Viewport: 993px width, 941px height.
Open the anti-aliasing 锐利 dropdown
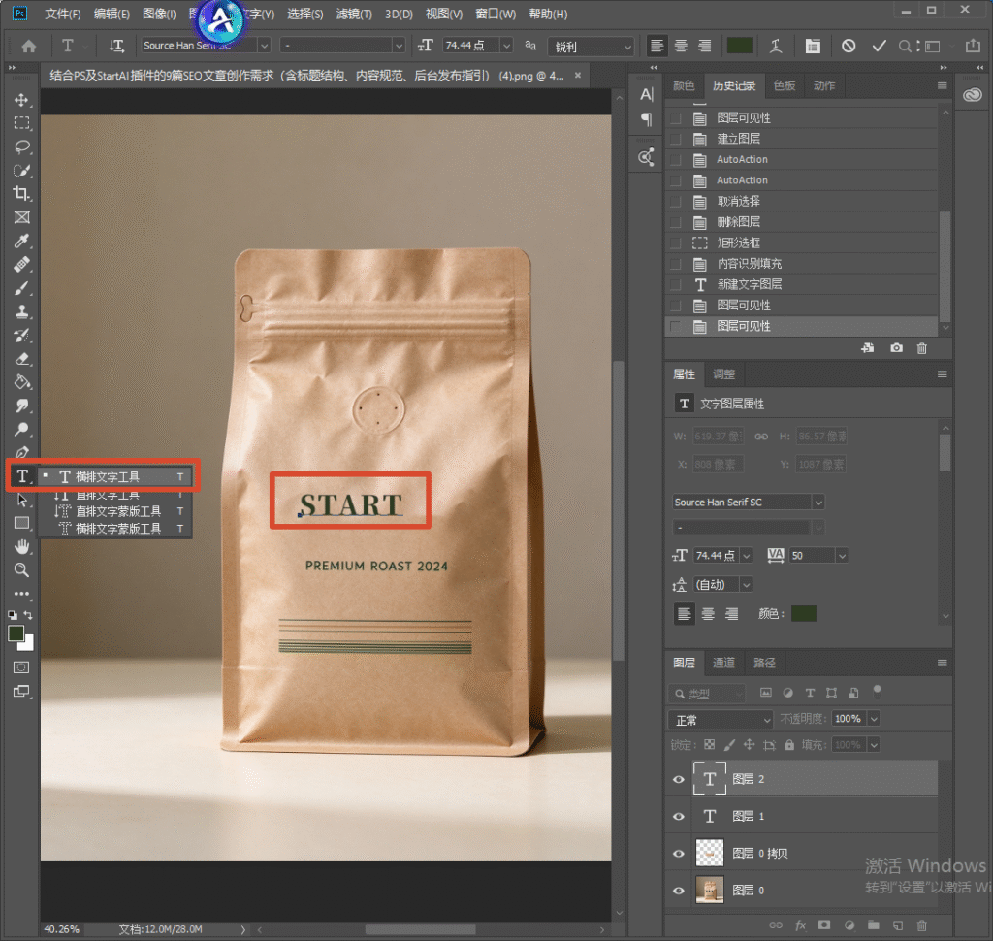591,47
